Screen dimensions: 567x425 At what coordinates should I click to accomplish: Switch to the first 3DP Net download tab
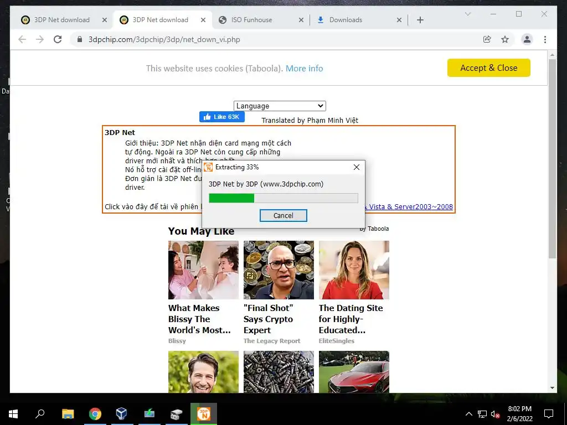pyautogui.click(x=62, y=20)
